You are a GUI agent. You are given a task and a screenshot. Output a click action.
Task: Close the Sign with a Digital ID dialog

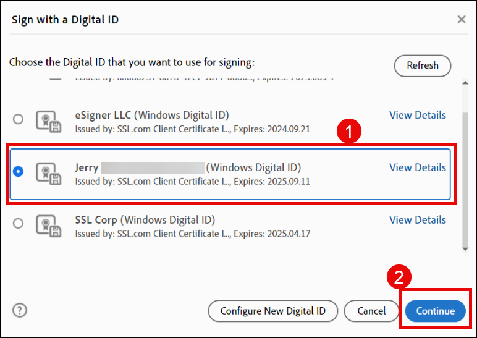pos(462,20)
